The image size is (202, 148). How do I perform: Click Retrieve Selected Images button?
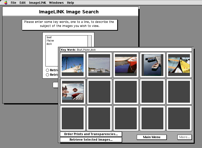point(91,140)
